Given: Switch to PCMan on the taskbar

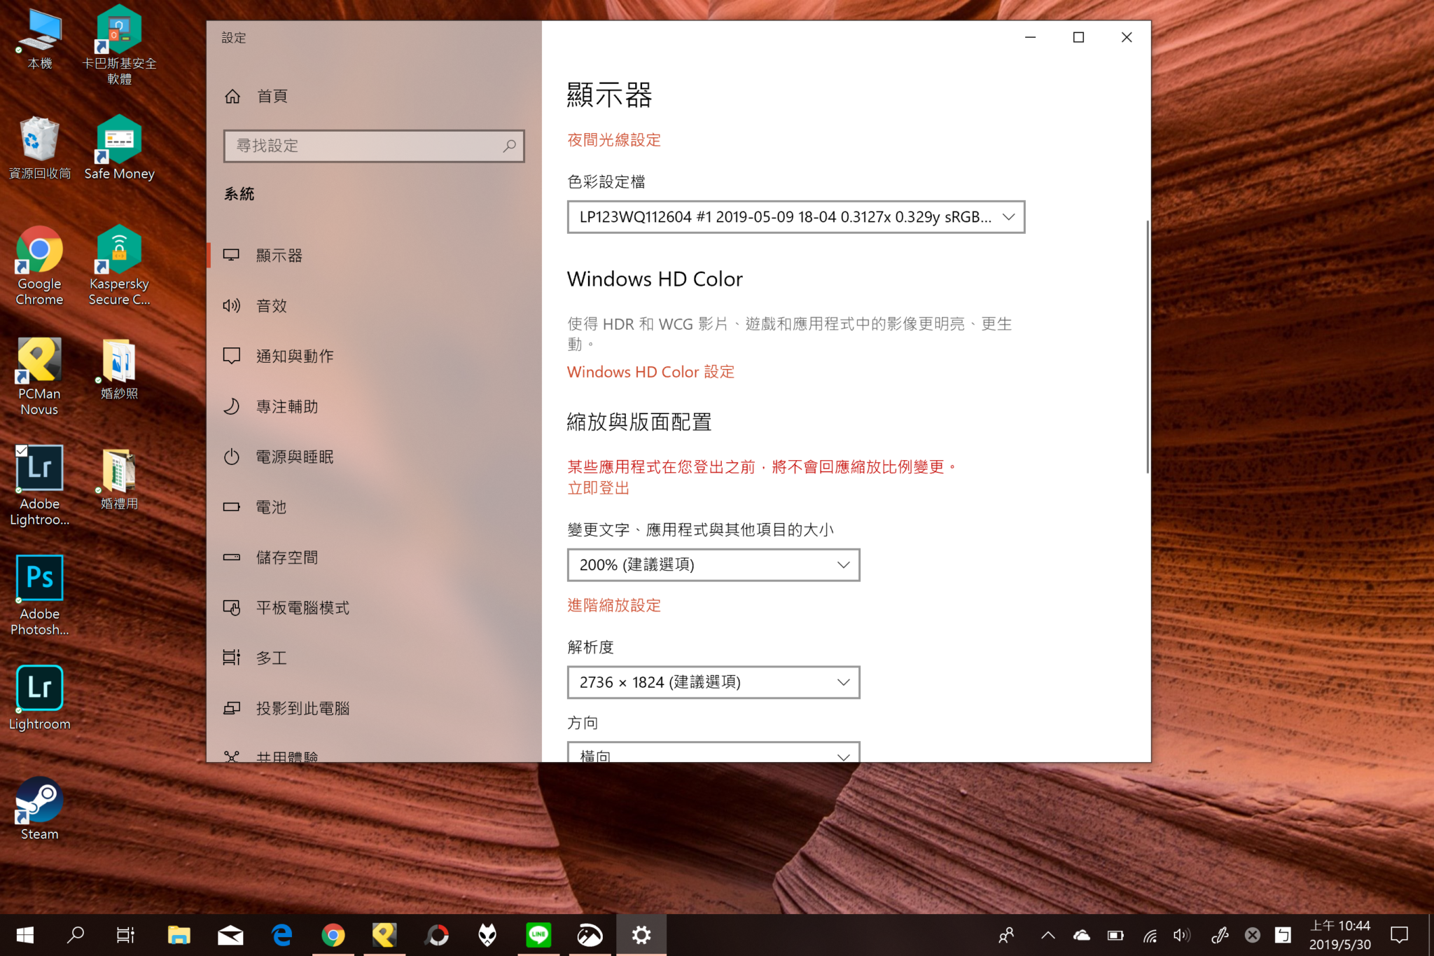Looking at the screenshot, I should tap(384, 935).
